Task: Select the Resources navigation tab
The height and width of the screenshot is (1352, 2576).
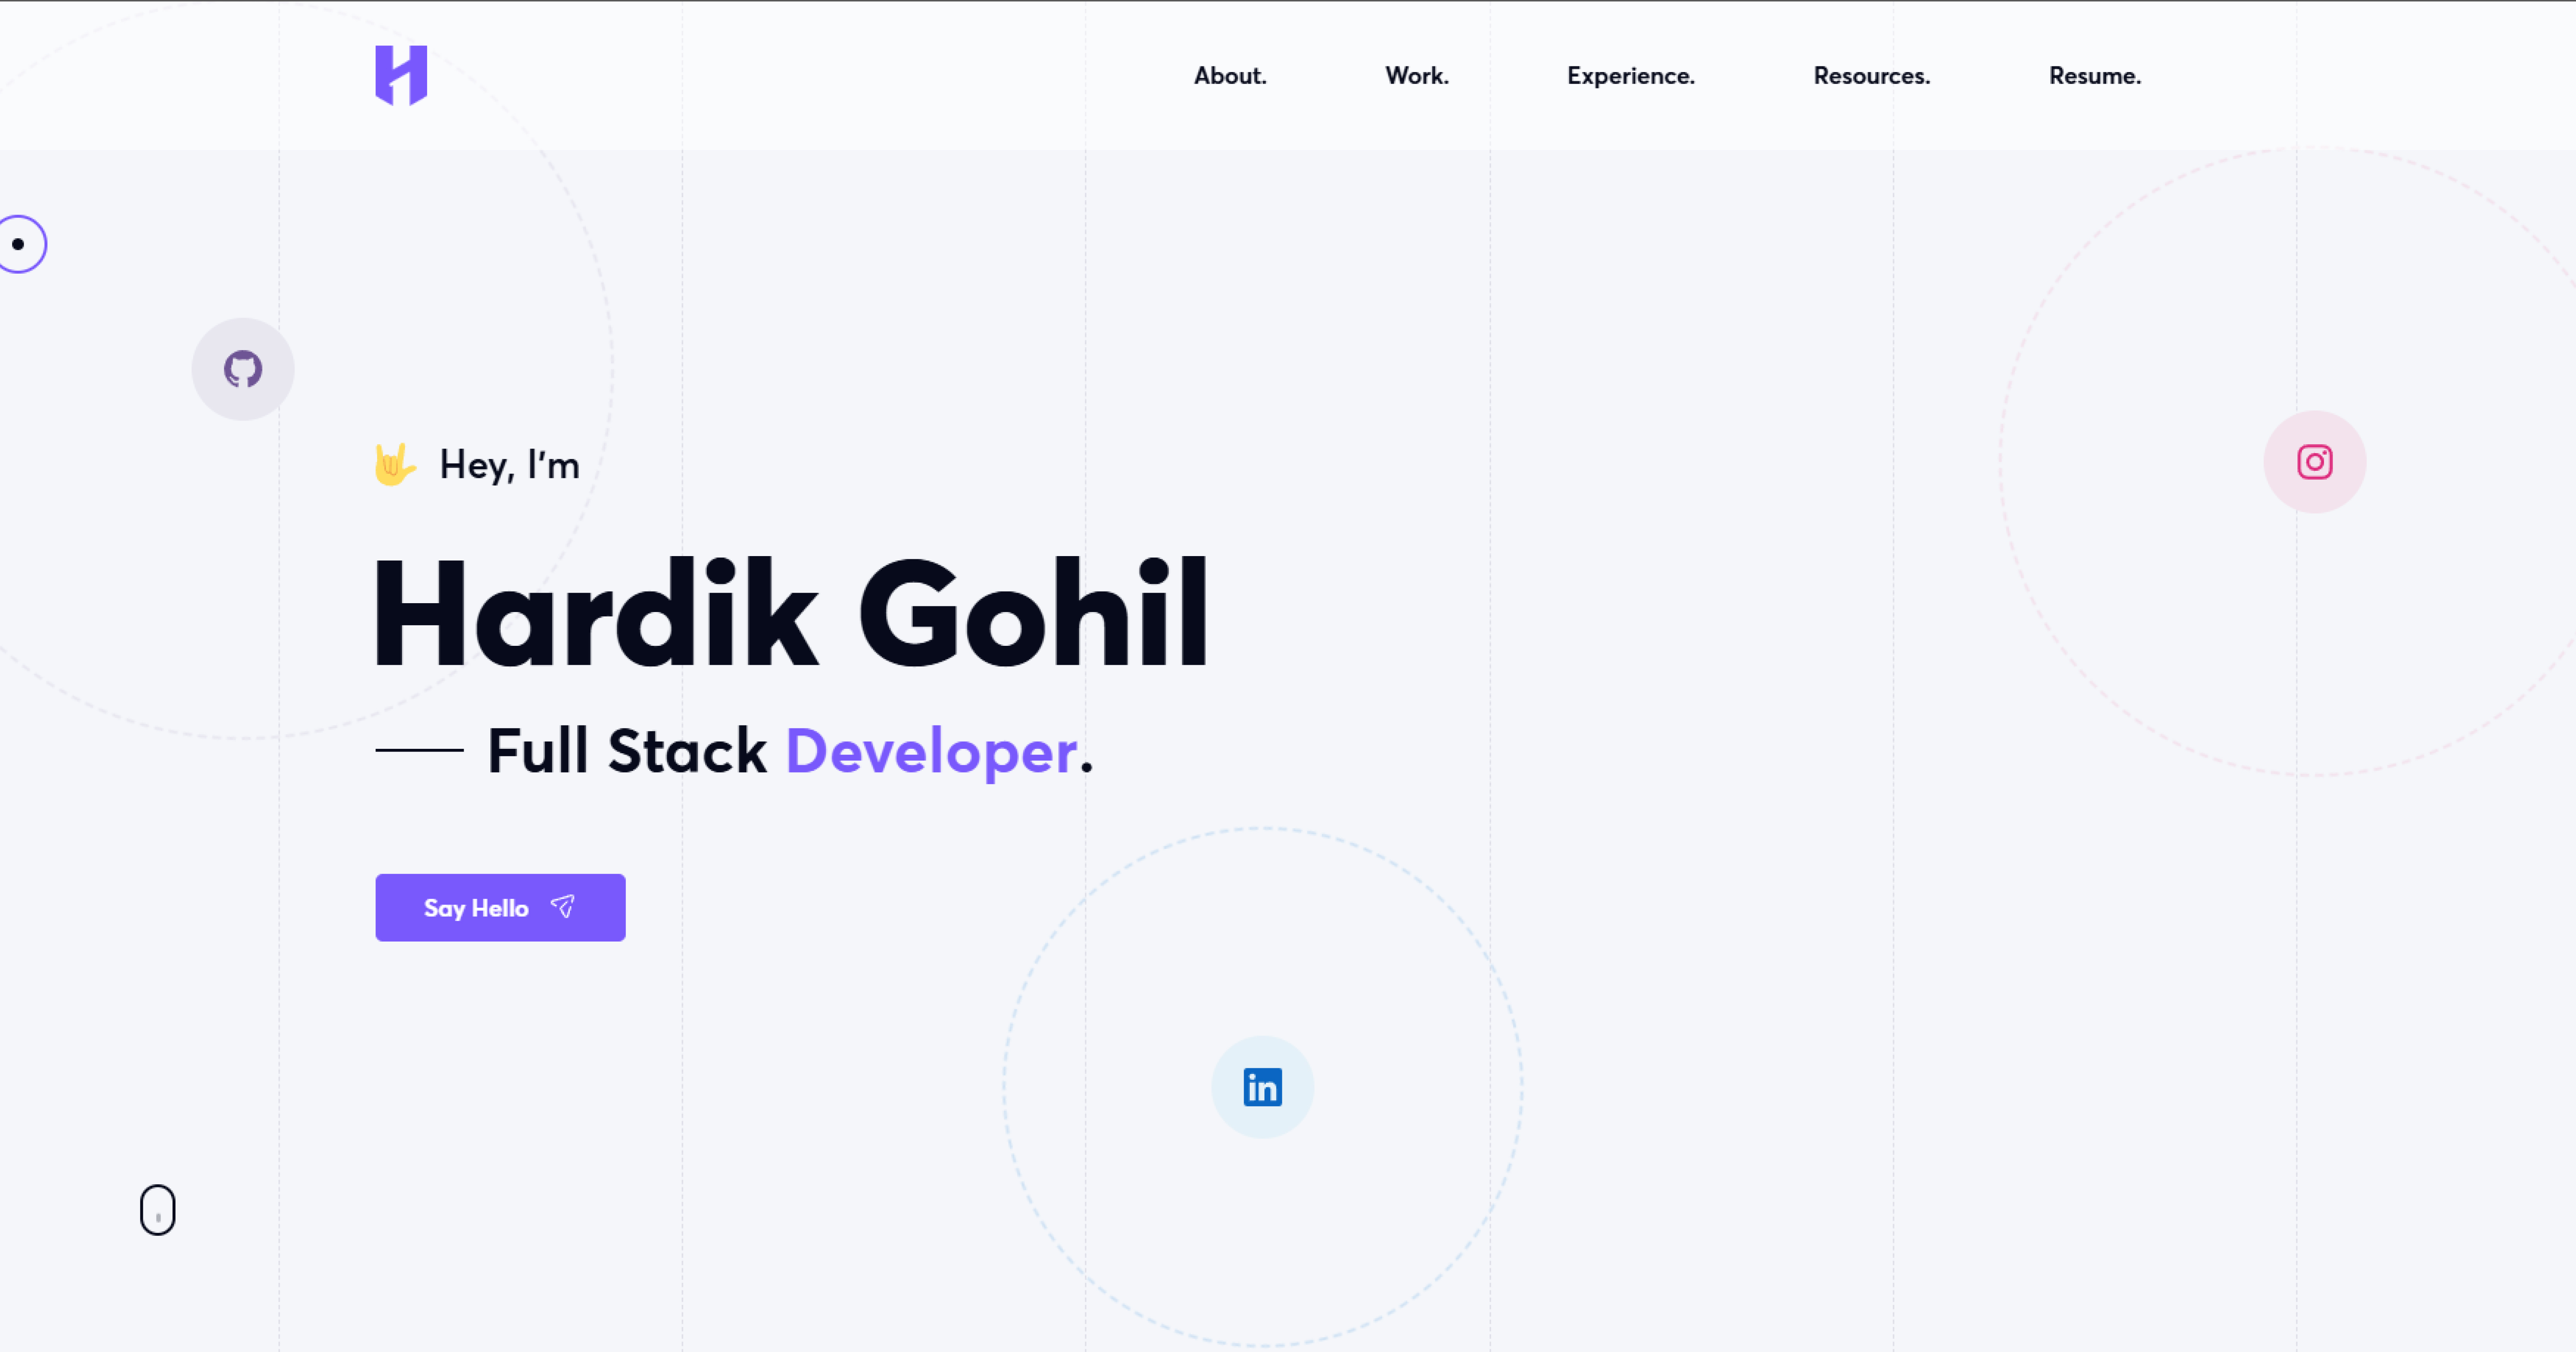Action: (1871, 75)
